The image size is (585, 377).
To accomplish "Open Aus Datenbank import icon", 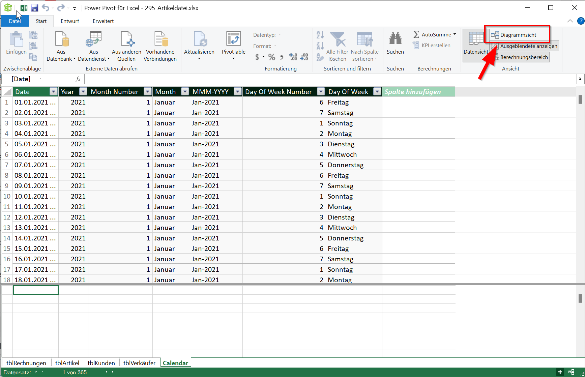I will pyautogui.click(x=61, y=38).
